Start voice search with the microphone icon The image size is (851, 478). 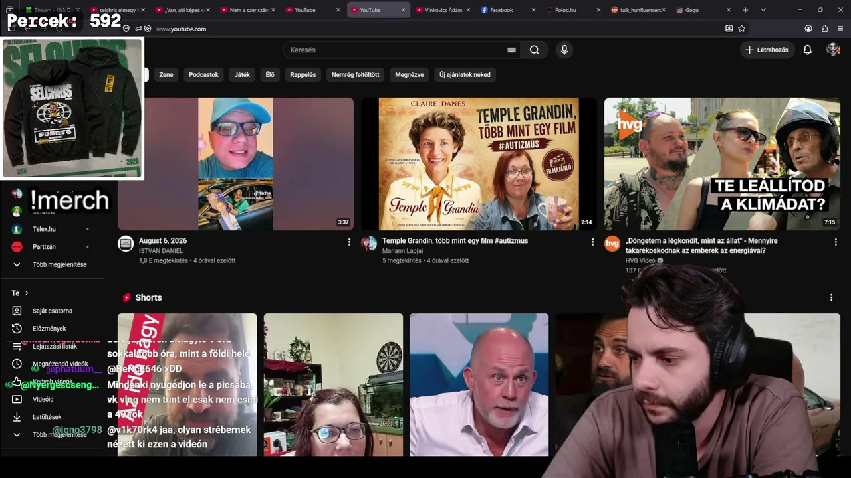564,50
